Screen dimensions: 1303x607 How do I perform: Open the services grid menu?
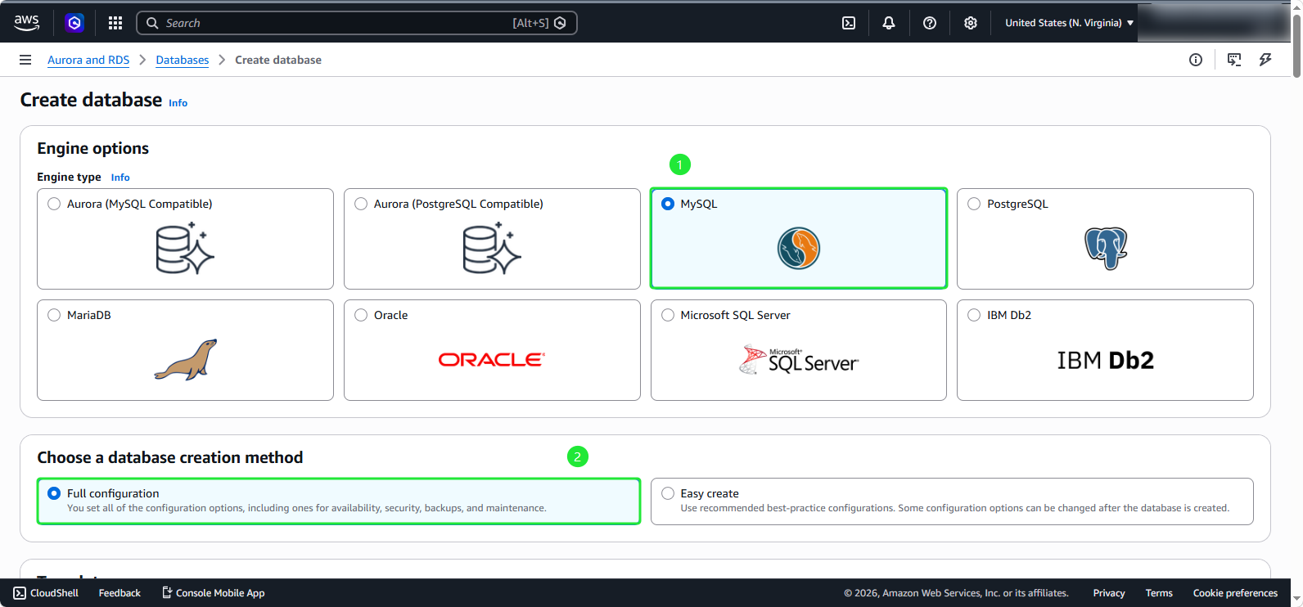(115, 23)
